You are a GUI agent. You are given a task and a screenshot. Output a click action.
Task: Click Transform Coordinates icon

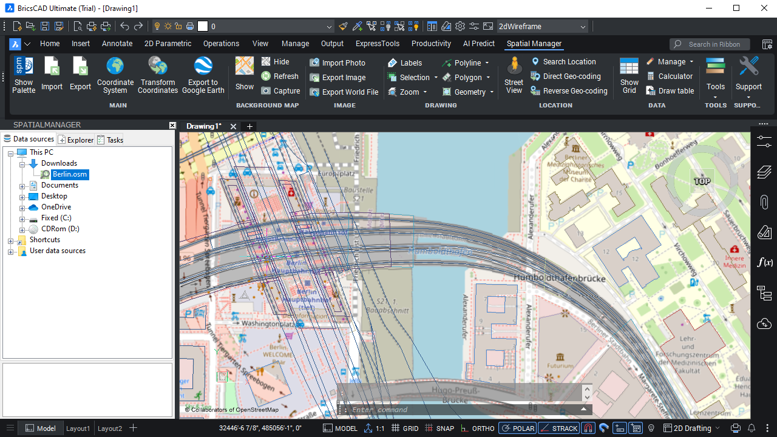pyautogui.click(x=158, y=67)
